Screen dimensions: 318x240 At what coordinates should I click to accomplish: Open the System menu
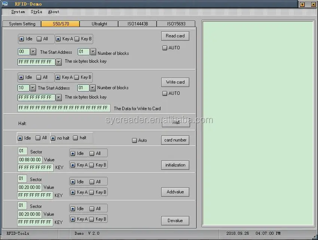18,12
